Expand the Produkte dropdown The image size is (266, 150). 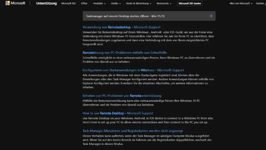(x=99, y=3)
